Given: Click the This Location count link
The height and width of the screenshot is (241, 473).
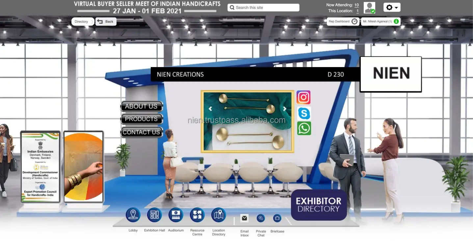Looking at the screenshot, I should pyautogui.click(x=357, y=11).
